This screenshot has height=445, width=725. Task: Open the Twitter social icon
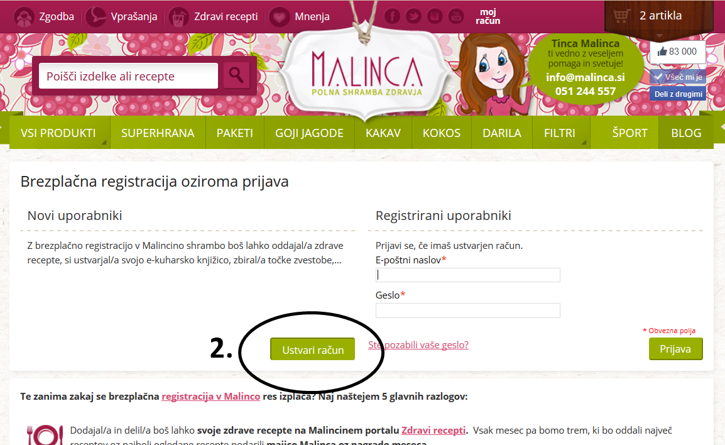(413, 16)
